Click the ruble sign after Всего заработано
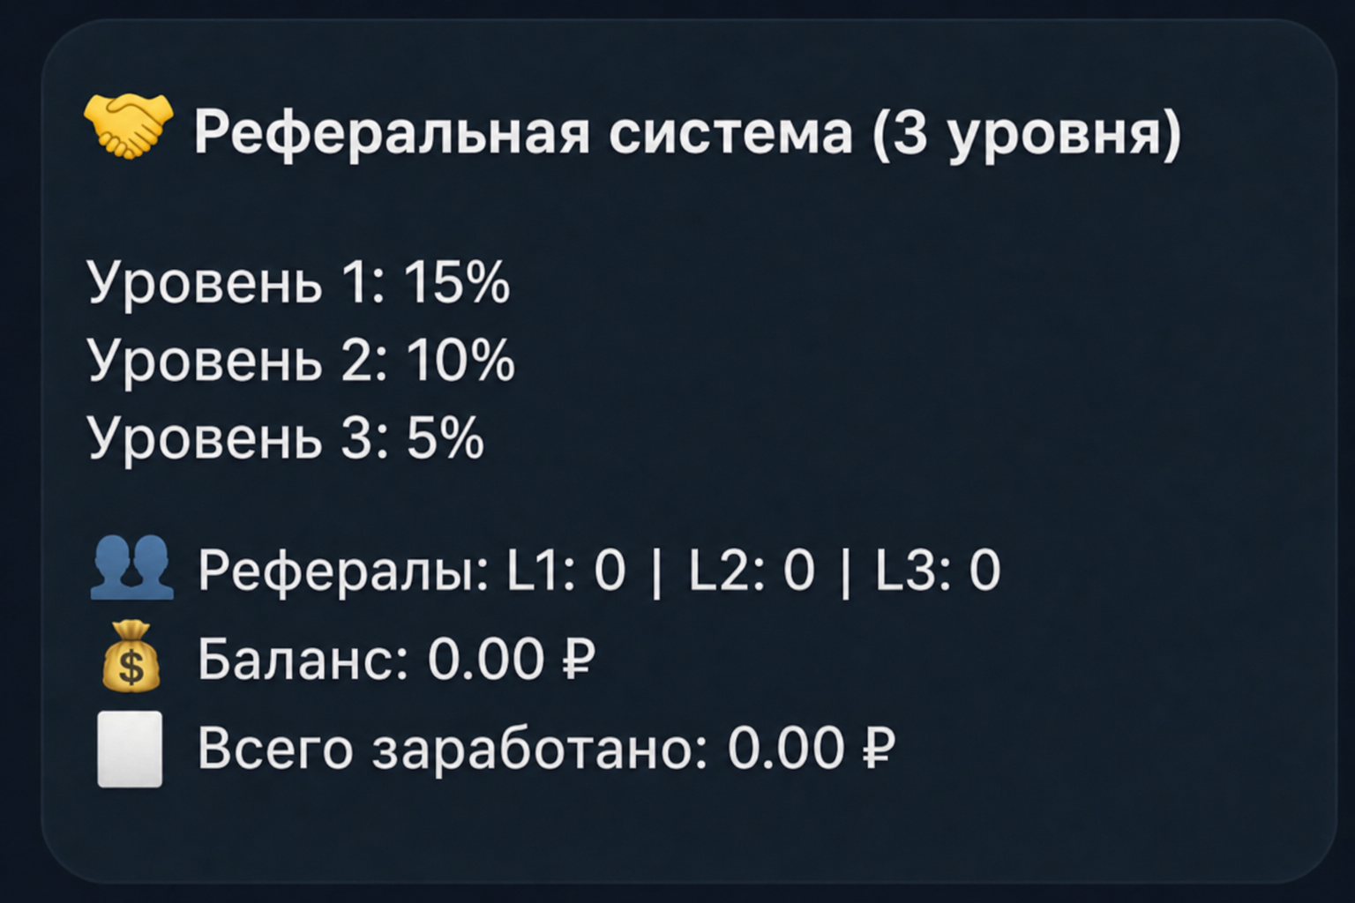This screenshot has width=1355, height=903. tap(878, 750)
